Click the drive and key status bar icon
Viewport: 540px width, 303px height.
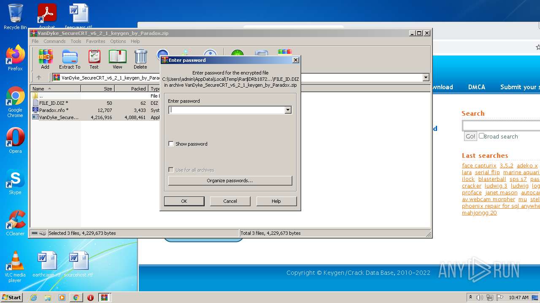39,233
